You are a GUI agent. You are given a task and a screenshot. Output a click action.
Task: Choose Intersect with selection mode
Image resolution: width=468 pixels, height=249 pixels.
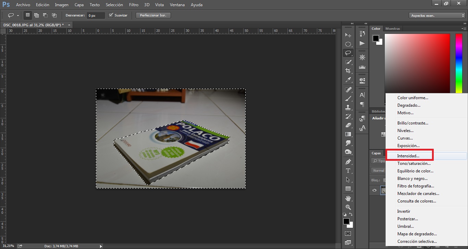click(x=54, y=15)
